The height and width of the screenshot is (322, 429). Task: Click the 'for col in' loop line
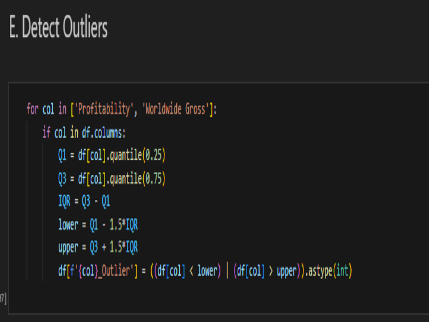[121, 109]
